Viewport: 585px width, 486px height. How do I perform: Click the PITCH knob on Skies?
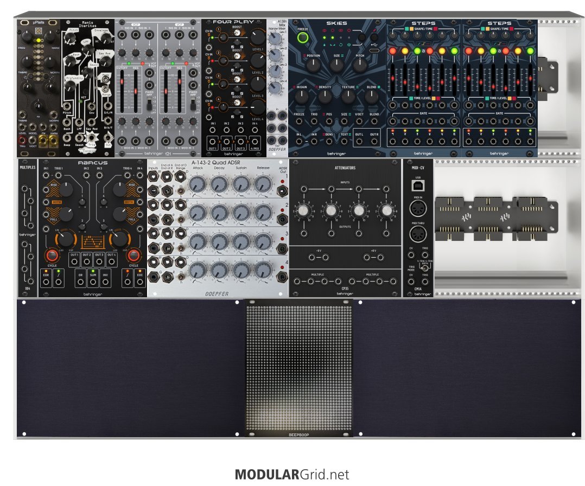360,65
